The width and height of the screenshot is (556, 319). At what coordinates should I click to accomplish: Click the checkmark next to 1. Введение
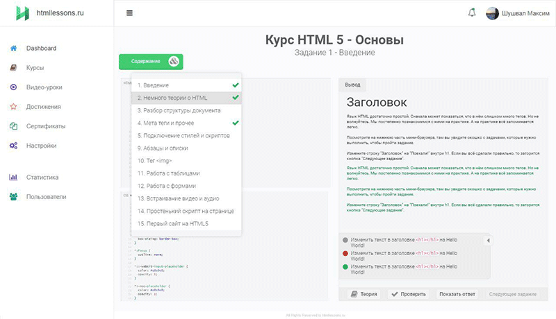coord(236,85)
